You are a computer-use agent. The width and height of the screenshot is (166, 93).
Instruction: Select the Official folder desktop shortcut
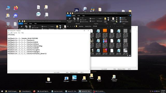99,79
